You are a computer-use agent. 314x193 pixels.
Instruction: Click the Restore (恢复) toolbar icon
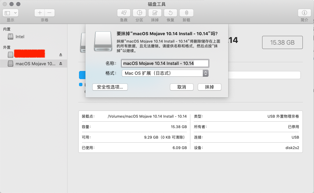(x=171, y=13)
